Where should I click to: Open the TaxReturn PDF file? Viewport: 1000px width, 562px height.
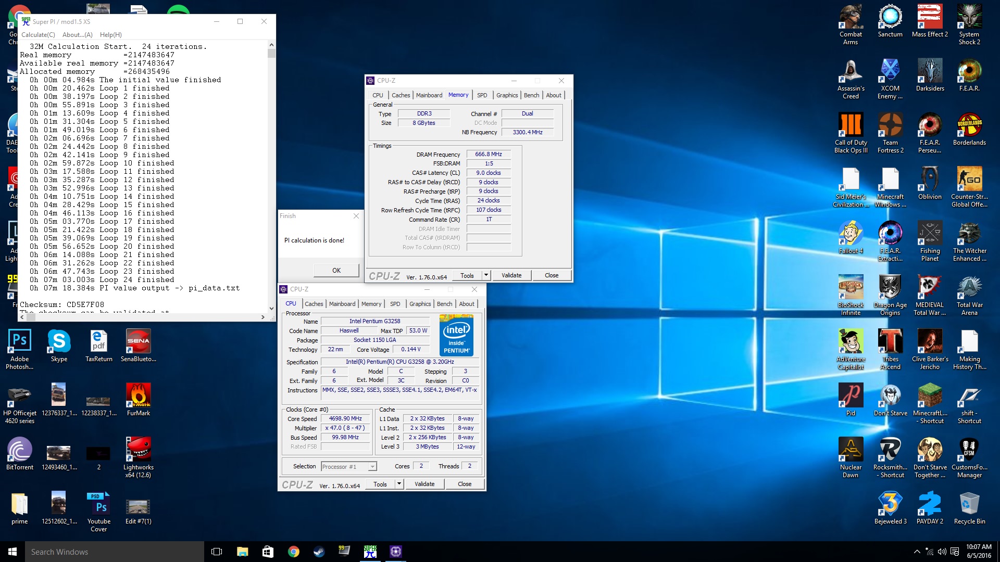pyautogui.click(x=98, y=346)
